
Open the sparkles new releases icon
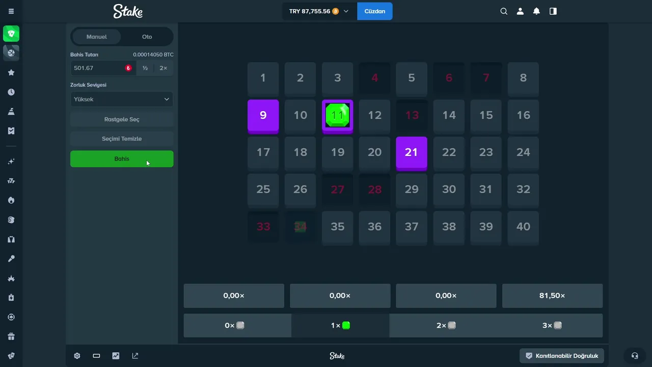coord(11,162)
